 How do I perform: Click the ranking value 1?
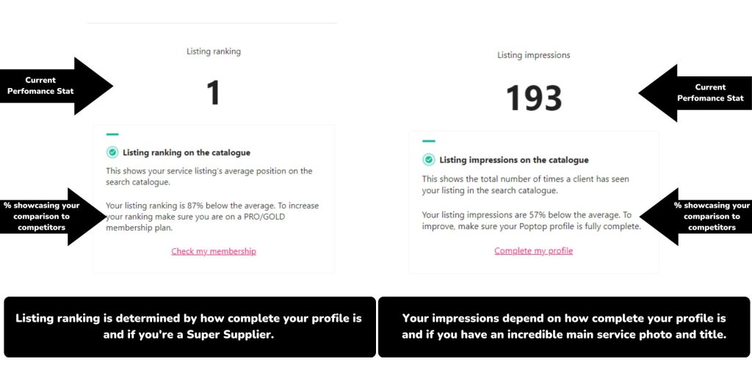pyautogui.click(x=213, y=93)
